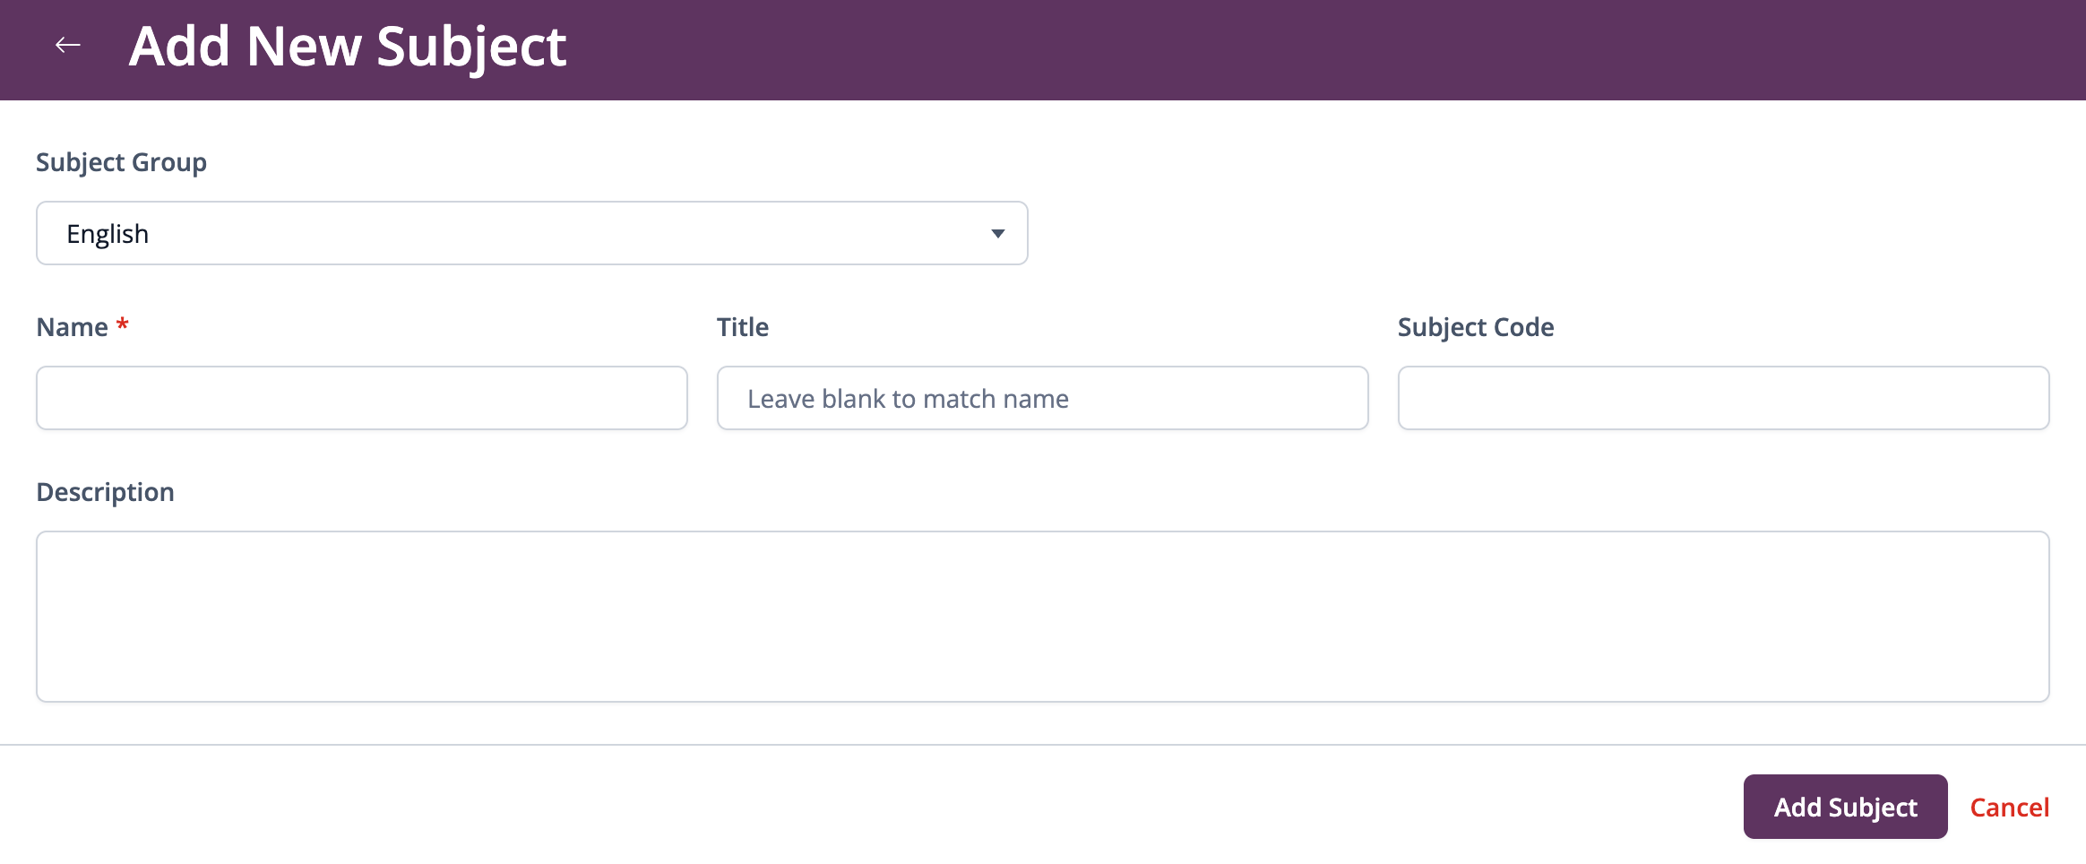
Task: Click the Title field label
Action: tap(743, 327)
